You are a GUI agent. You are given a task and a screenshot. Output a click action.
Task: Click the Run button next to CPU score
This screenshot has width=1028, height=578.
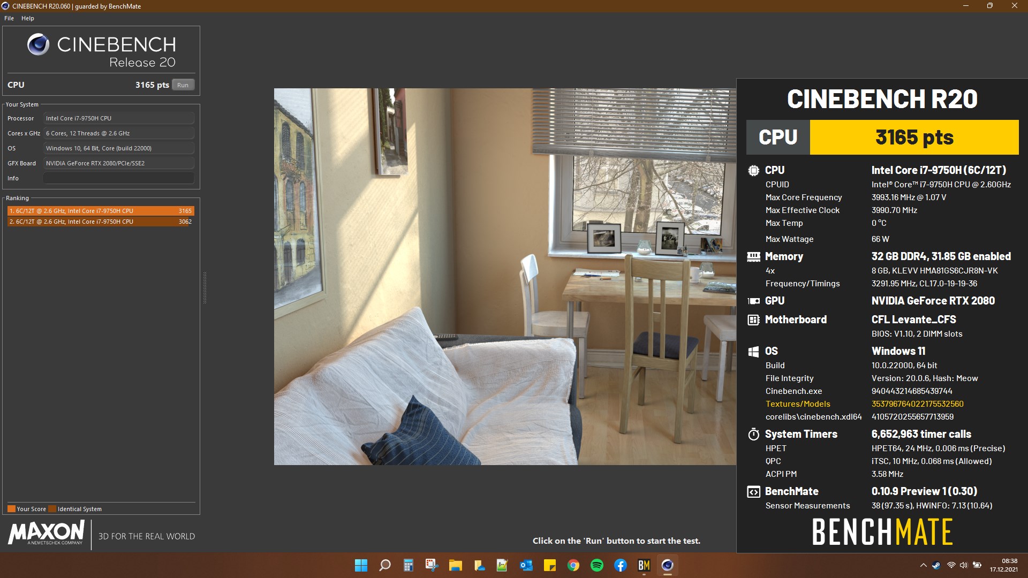(x=183, y=85)
